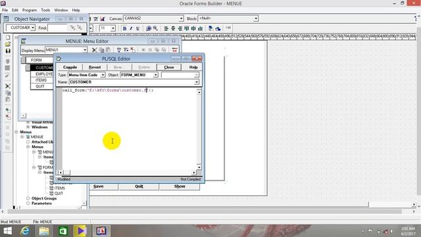Collapse the MENUE module node
Image resolution: width=421 pixels, height=237 pixels.
point(22,137)
